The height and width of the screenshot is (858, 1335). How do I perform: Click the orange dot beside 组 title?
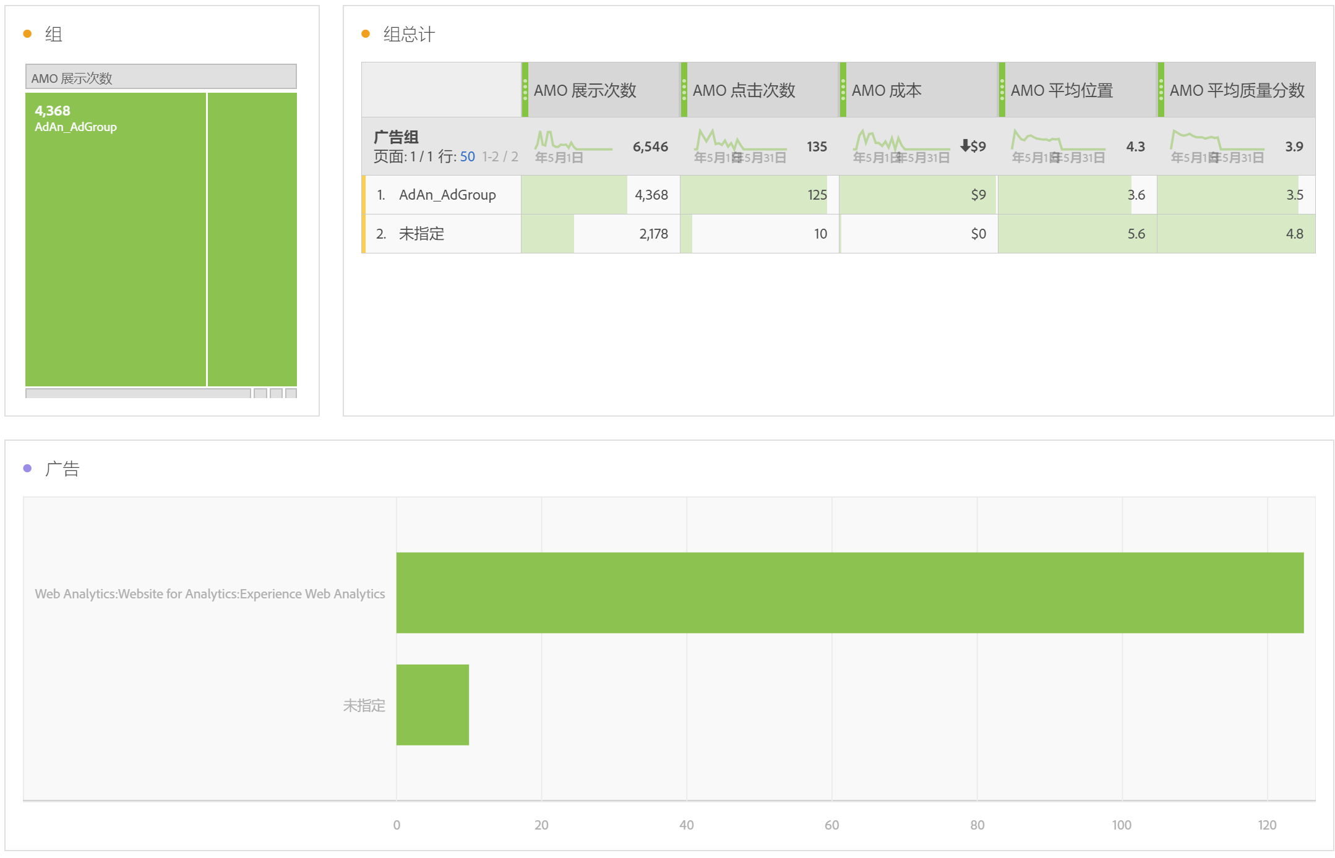27,34
